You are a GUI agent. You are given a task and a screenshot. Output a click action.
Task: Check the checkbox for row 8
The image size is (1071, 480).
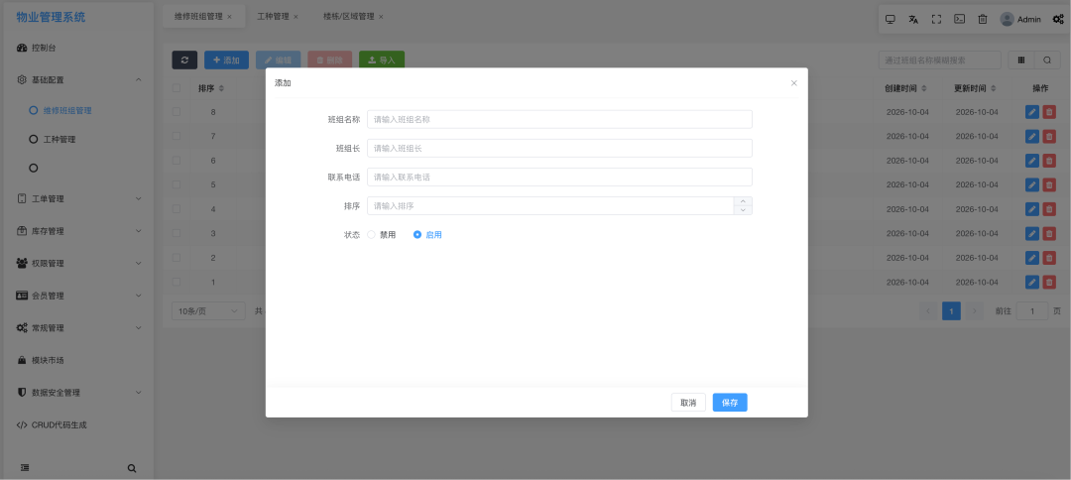point(177,112)
